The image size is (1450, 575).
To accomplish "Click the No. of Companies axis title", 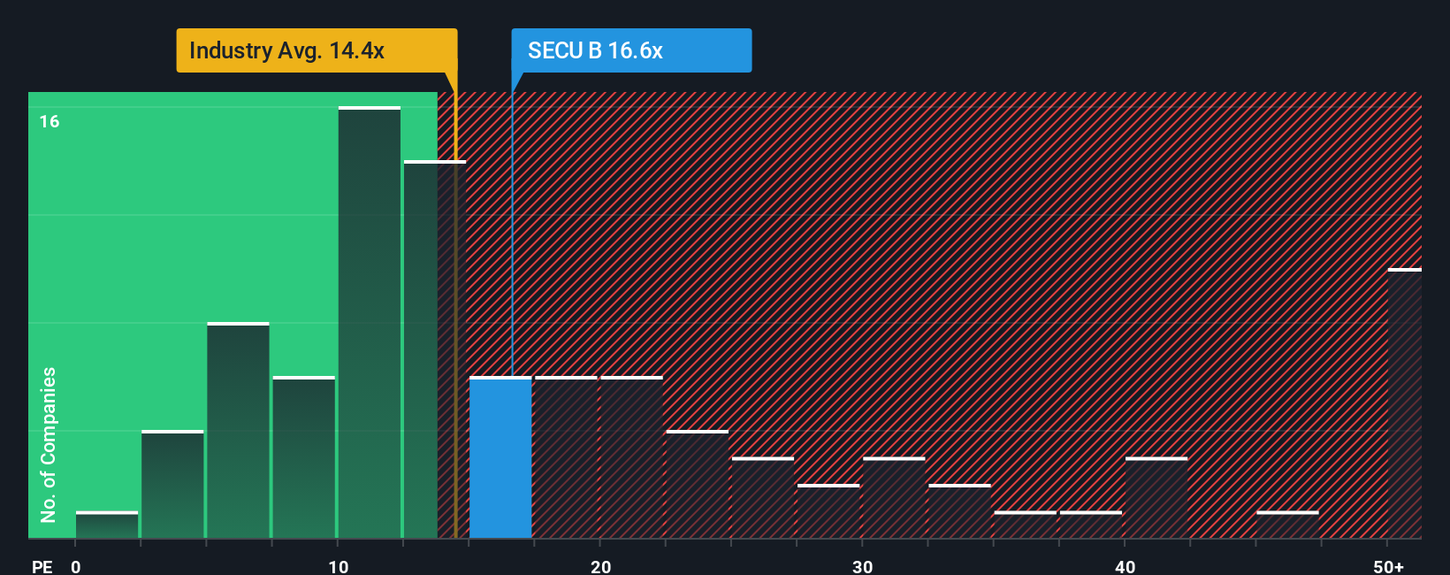I will coord(49,444).
